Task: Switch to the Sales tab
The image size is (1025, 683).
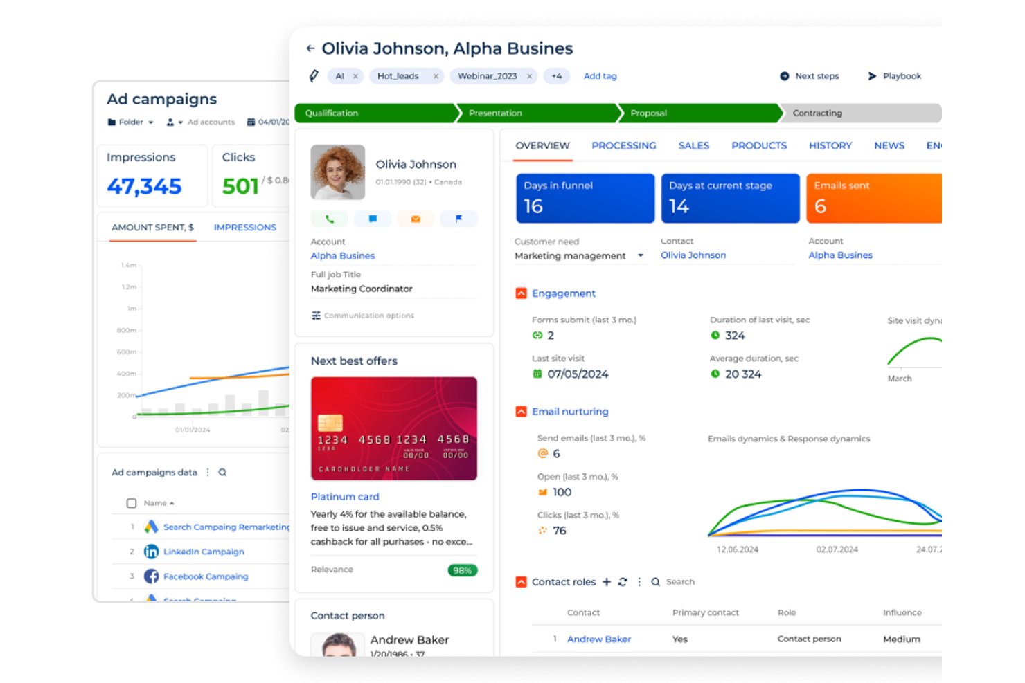Action: 694,146
